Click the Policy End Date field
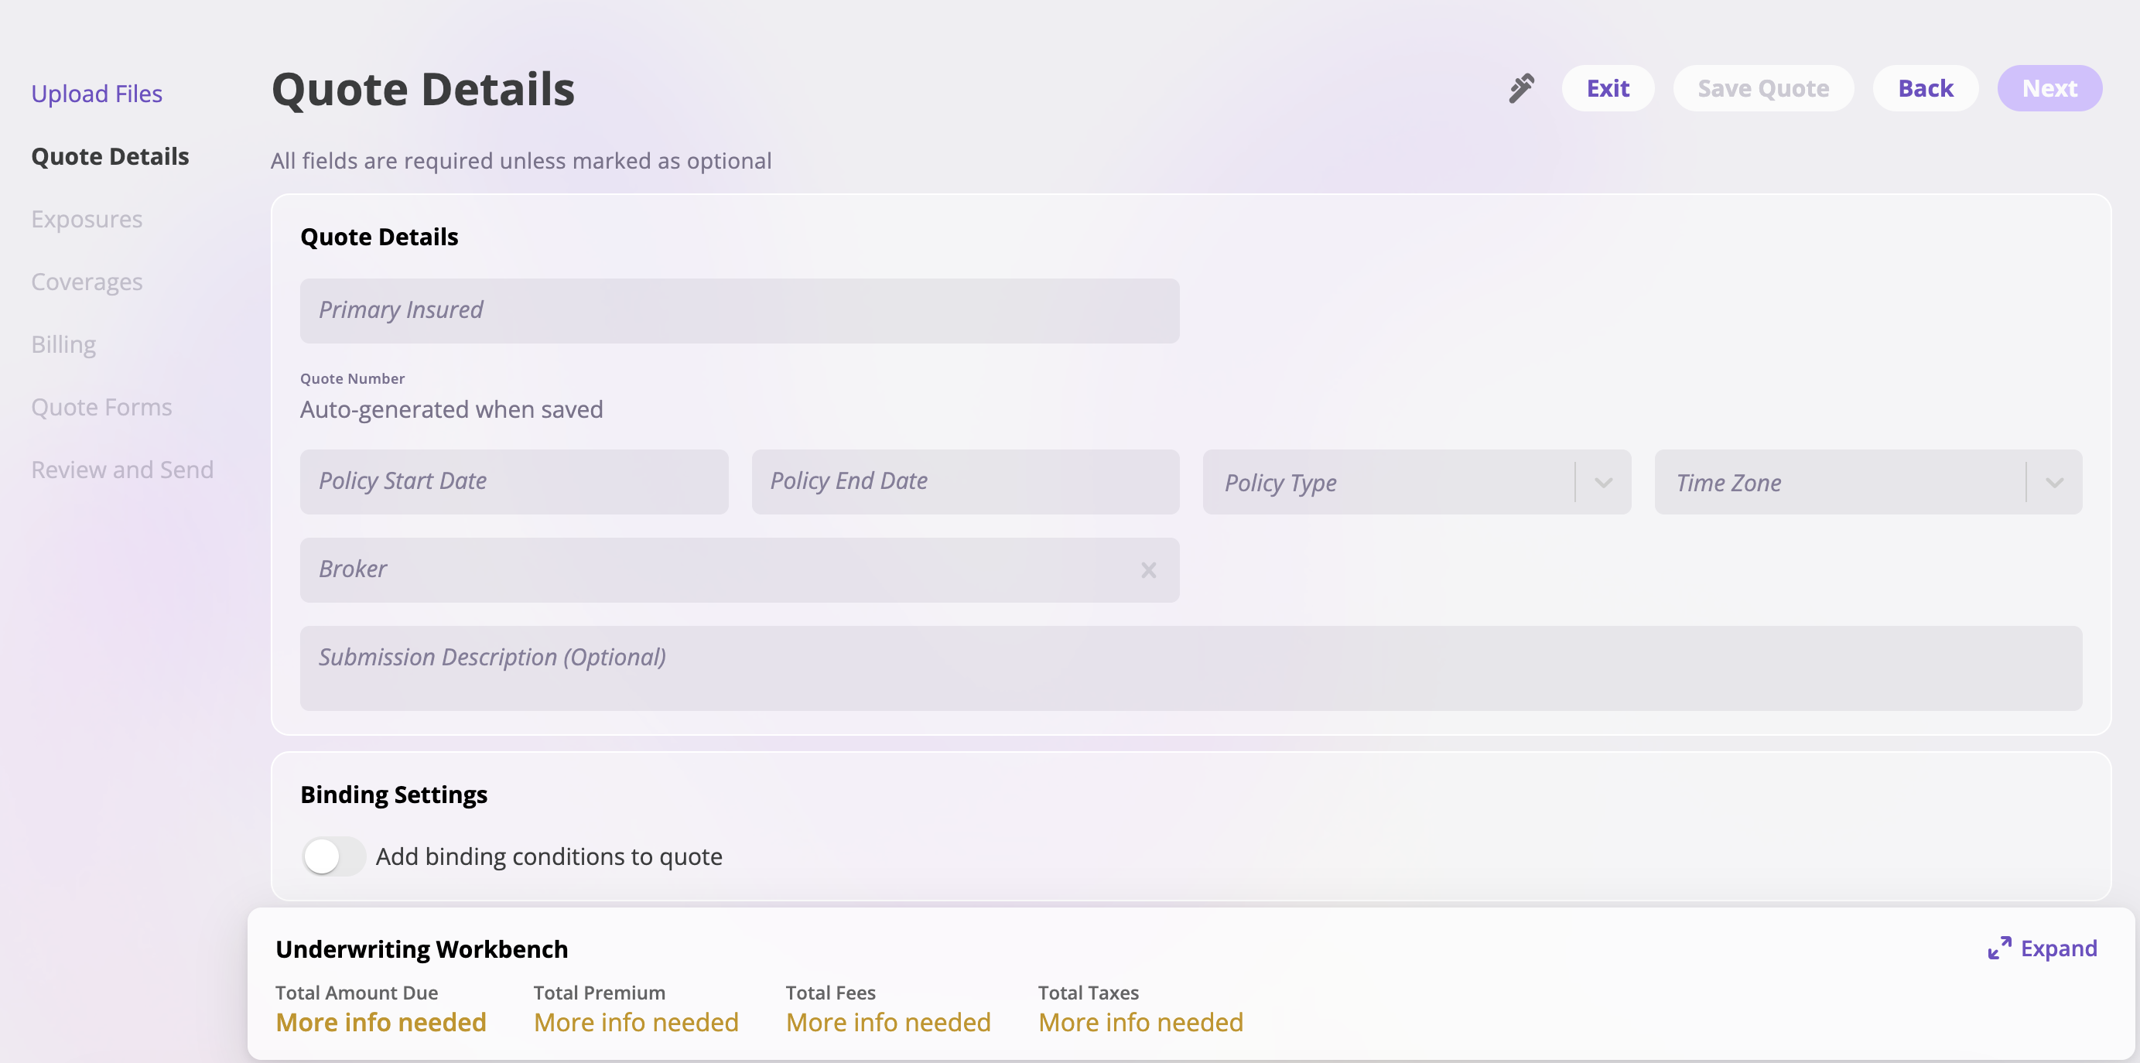The width and height of the screenshot is (2140, 1063). pyautogui.click(x=965, y=482)
